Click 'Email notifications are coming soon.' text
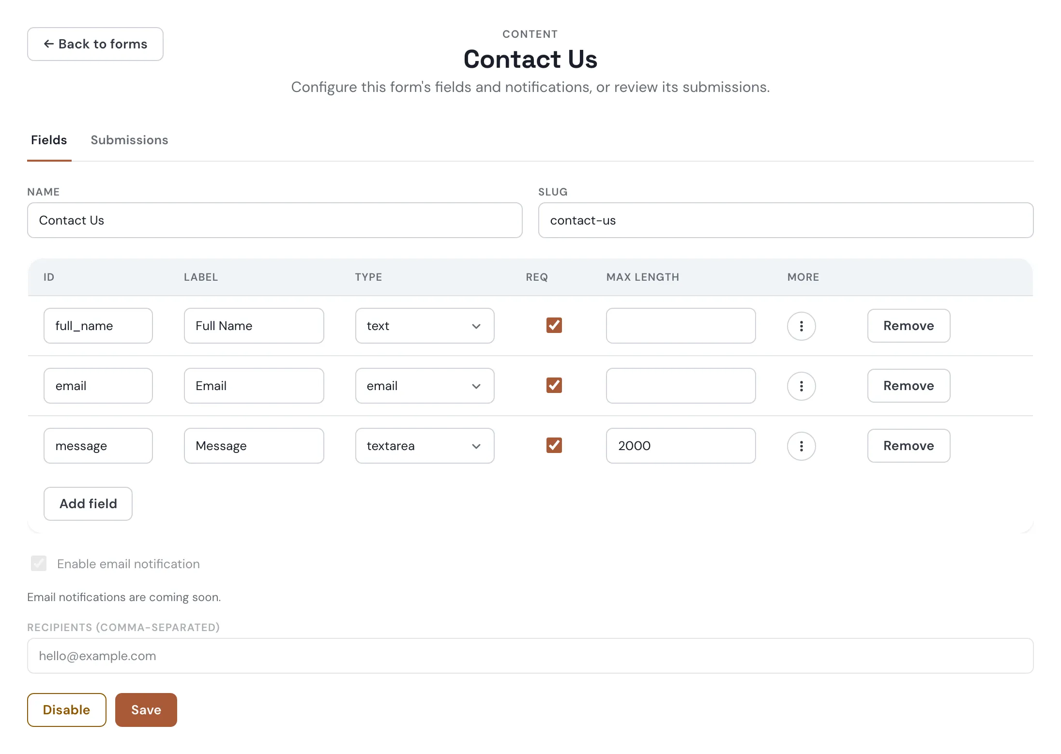Image resolution: width=1061 pixels, height=754 pixels. coord(124,597)
